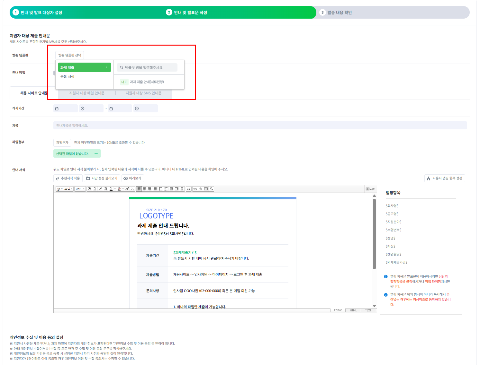This screenshot has width=480, height=365.
Task: Select 공동 서식 in the template menu
Action: point(68,77)
